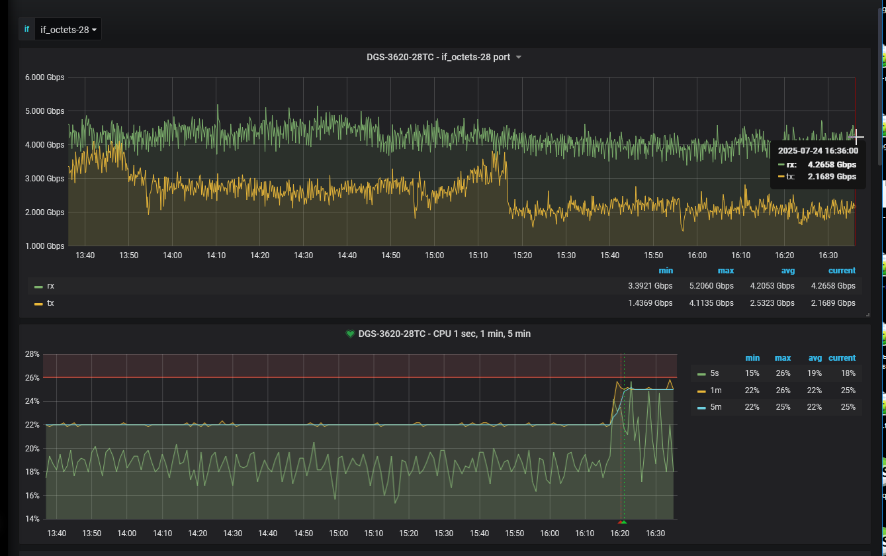886x556 pixels.
Task: Show only the 5s series in CPU legend
Action: pos(714,374)
